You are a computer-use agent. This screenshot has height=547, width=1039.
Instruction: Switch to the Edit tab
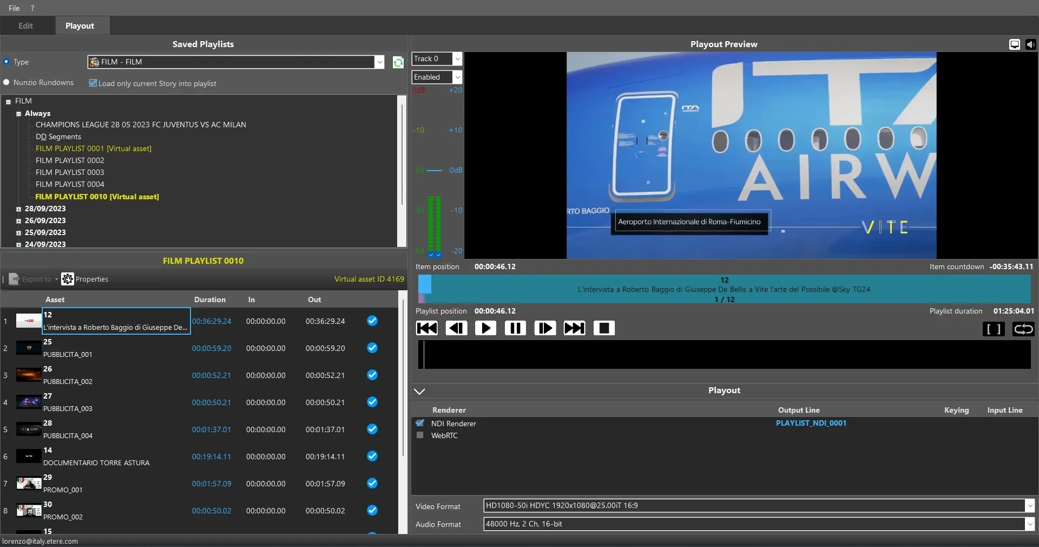coord(25,26)
